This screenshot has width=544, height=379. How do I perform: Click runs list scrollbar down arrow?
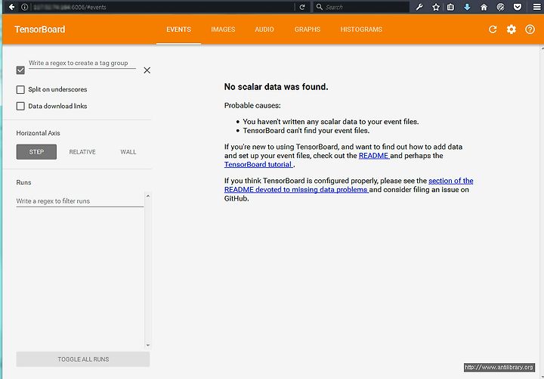tap(148, 345)
